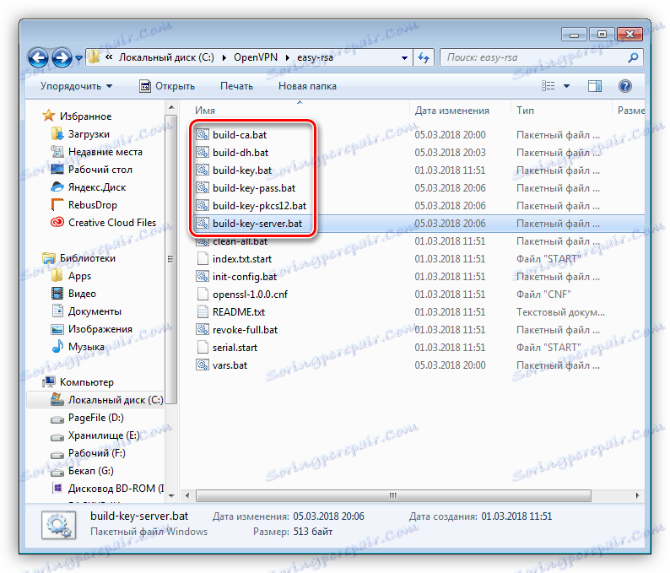The height and width of the screenshot is (573, 670).
Task: Select the index.txt.start file icon
Action: (x=203, y=258)
